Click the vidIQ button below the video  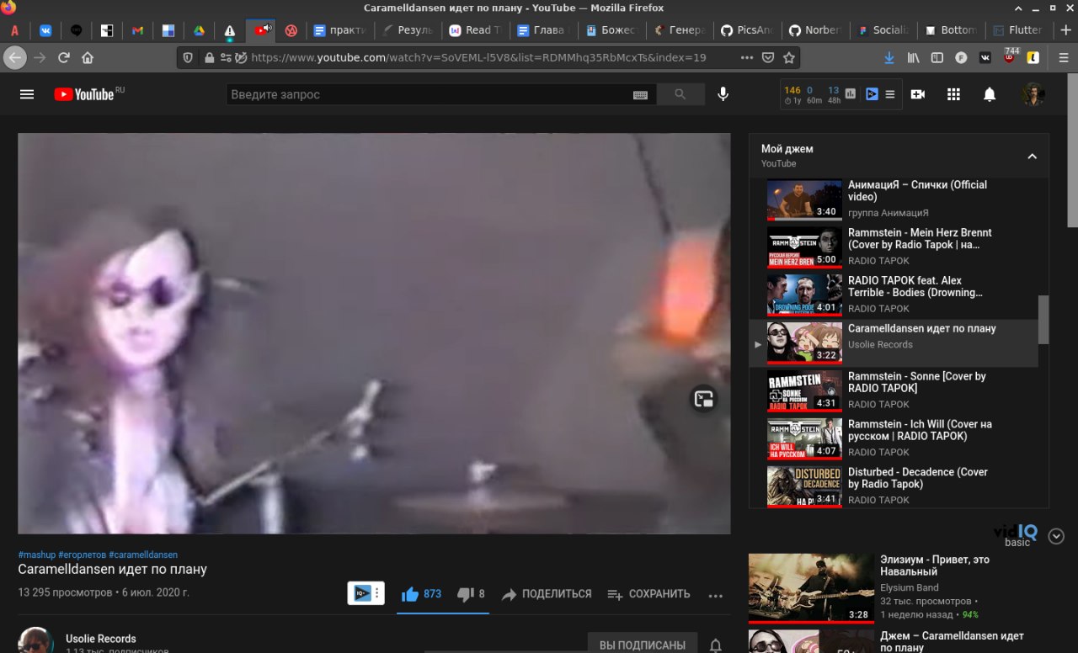366,593
